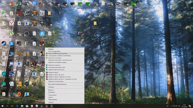Image resolution: width=193 pixels, height=108 pixels.
Task: Select Проверить на вирусы menu entry
Action: click(65, 65)
